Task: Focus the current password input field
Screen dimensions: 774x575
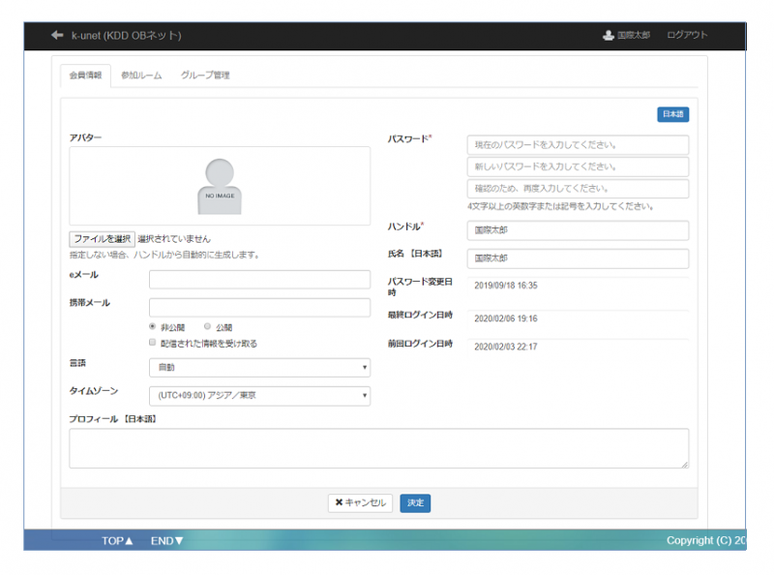Action: pos(578,145)
